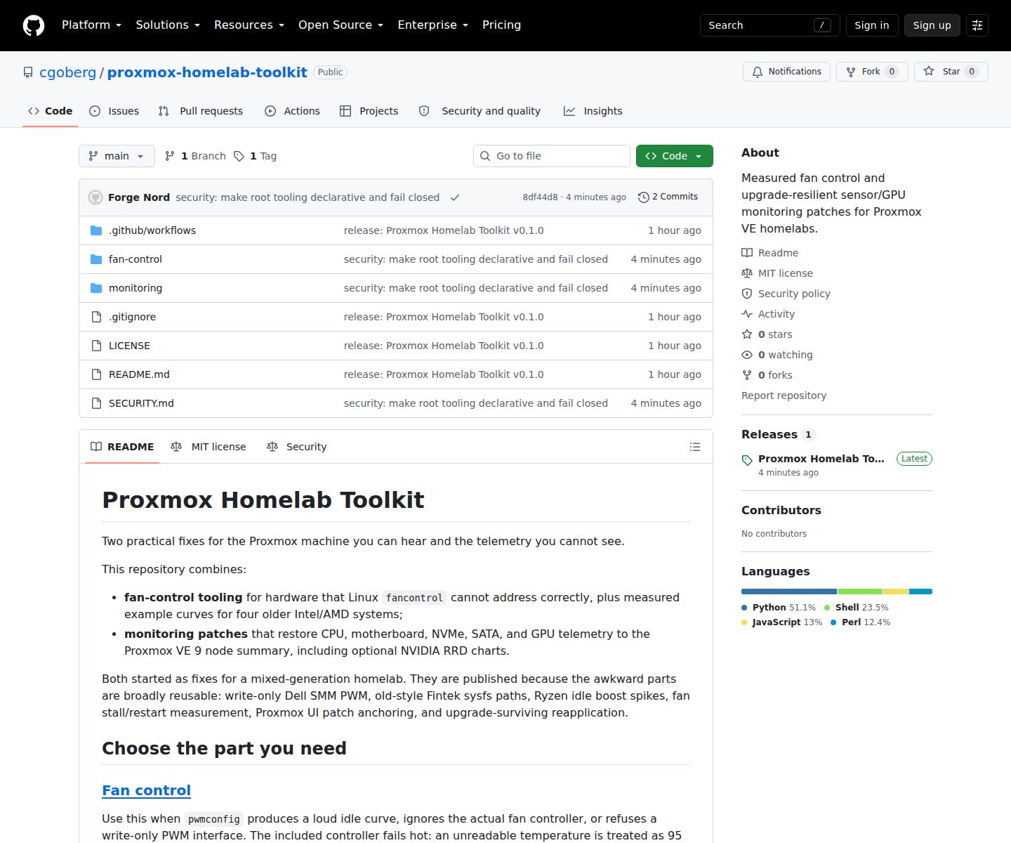Image resolution: width=1011 pixels, height=843 pixels.
Task: Switch to the Actions tab
Action: point(292,111)
